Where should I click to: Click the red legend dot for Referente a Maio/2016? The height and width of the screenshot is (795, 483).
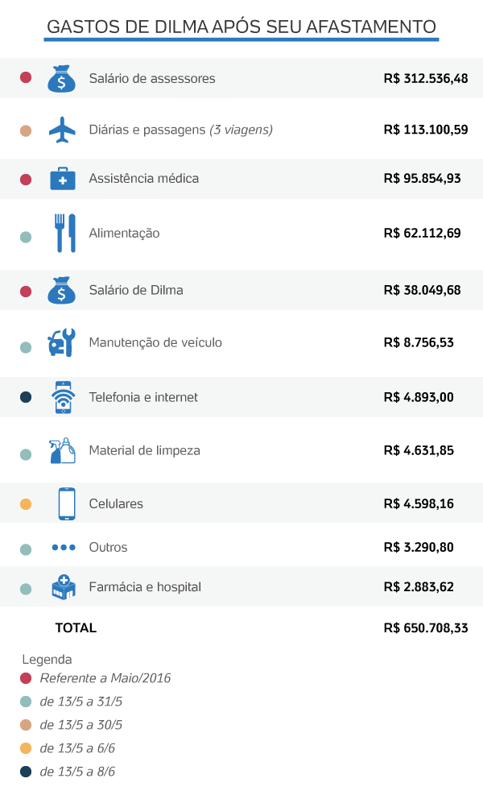pos(26,678)
